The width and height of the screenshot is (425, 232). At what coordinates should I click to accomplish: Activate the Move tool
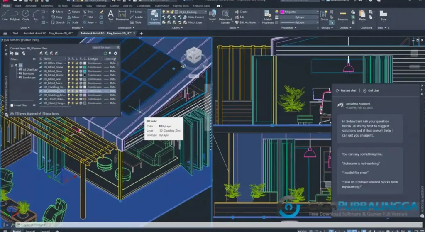point(57,12)
